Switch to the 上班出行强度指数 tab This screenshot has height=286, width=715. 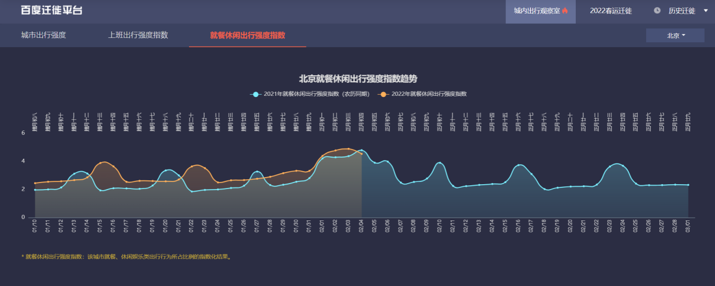click(x=138, y=35)
